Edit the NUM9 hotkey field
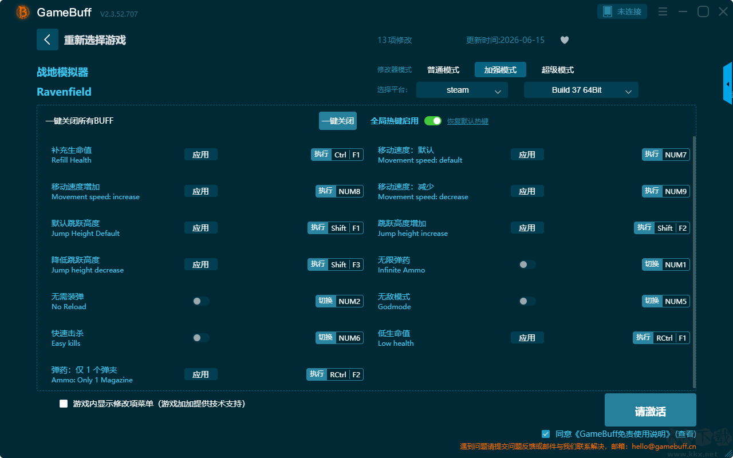Image resolution: width=733 pixels, height=458 pixels. click(666, 191)
